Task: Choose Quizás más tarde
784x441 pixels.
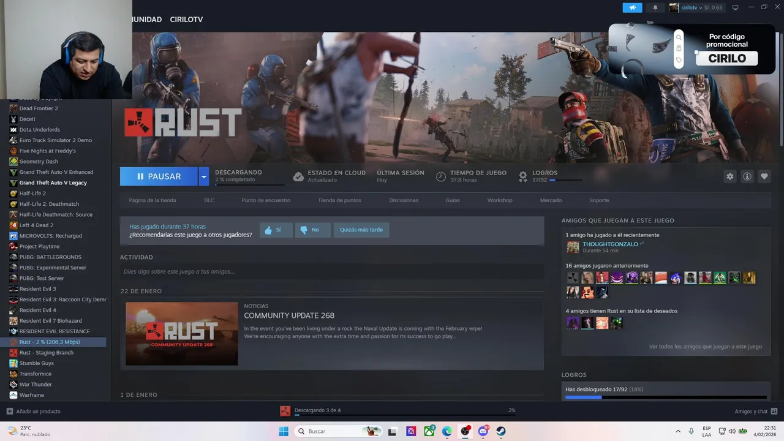Action: pyautogui.click(x=361, y=230)
